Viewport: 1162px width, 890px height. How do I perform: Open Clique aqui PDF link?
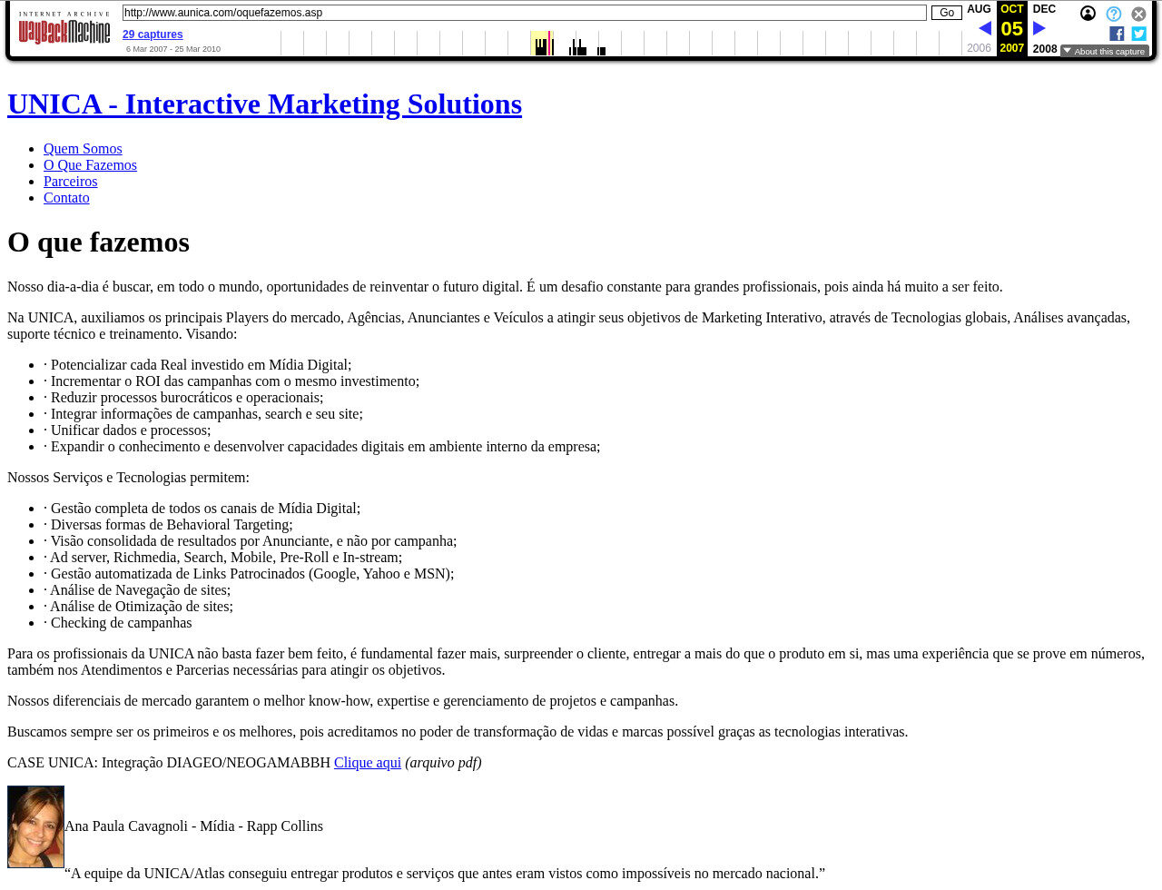(x=367, y=763)
